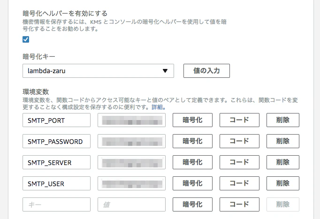Show code for SMTP_SERVER via コード
This screenshot has height=219, width=320.
pyautogui.click(x=239, y=162)
